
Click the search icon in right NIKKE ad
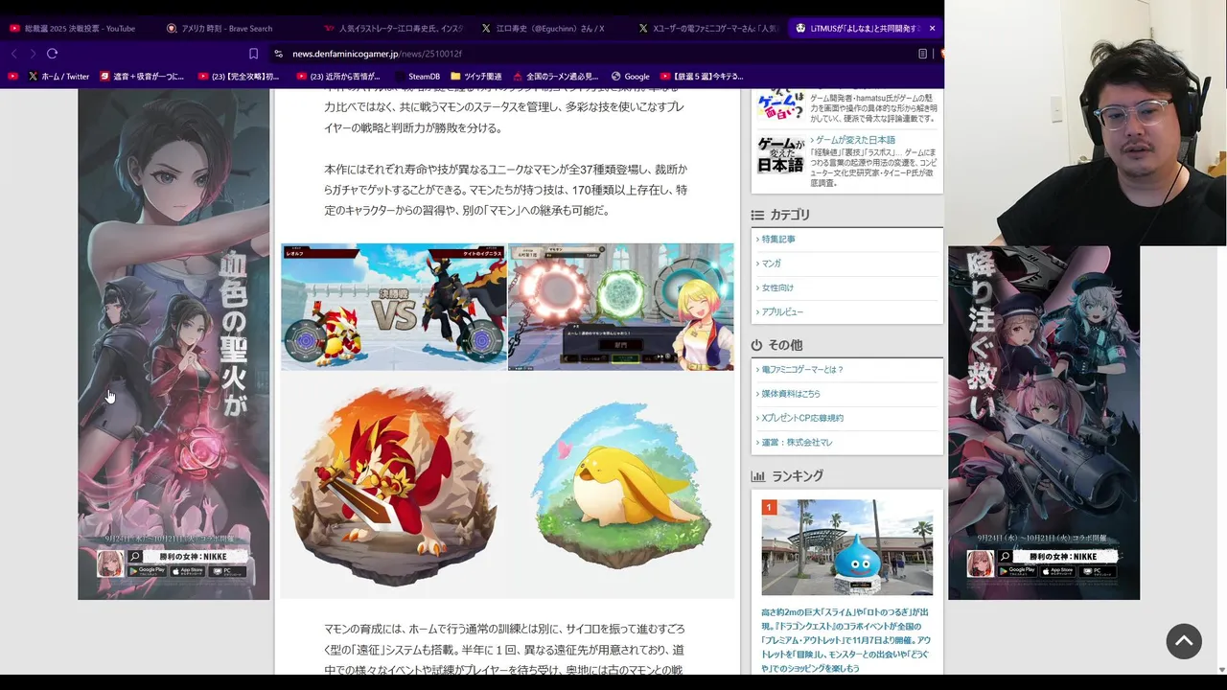1006,556
